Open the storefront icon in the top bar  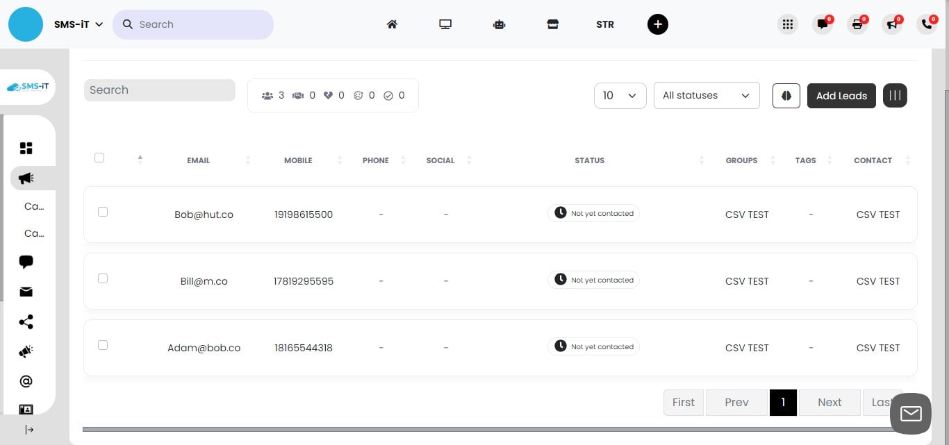pos(552,24)
